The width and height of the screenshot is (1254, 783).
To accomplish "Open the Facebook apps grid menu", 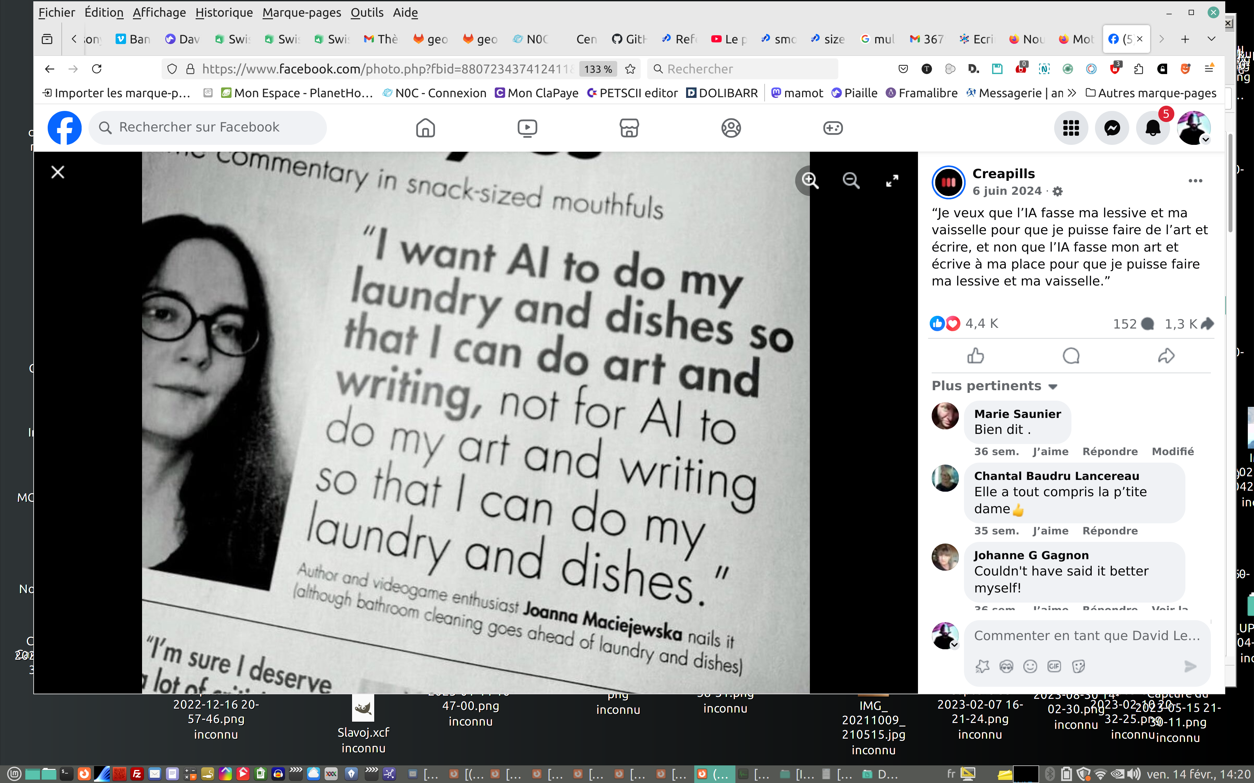I will click(x=1071, y=128).
